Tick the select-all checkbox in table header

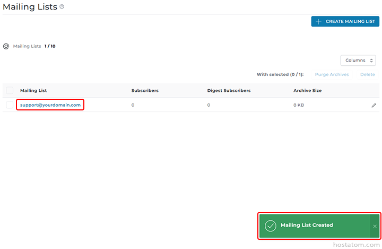10,90
